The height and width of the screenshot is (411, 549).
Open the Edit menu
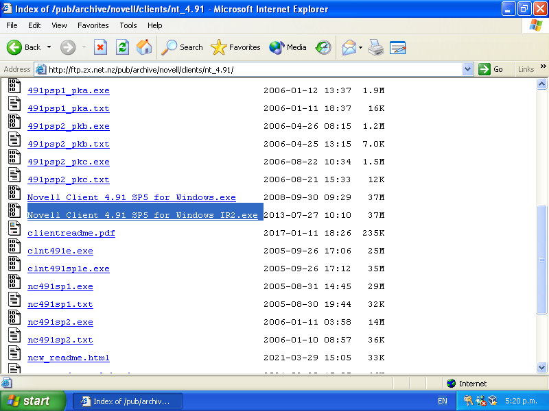pyautogui.click(x=34, y=25)
